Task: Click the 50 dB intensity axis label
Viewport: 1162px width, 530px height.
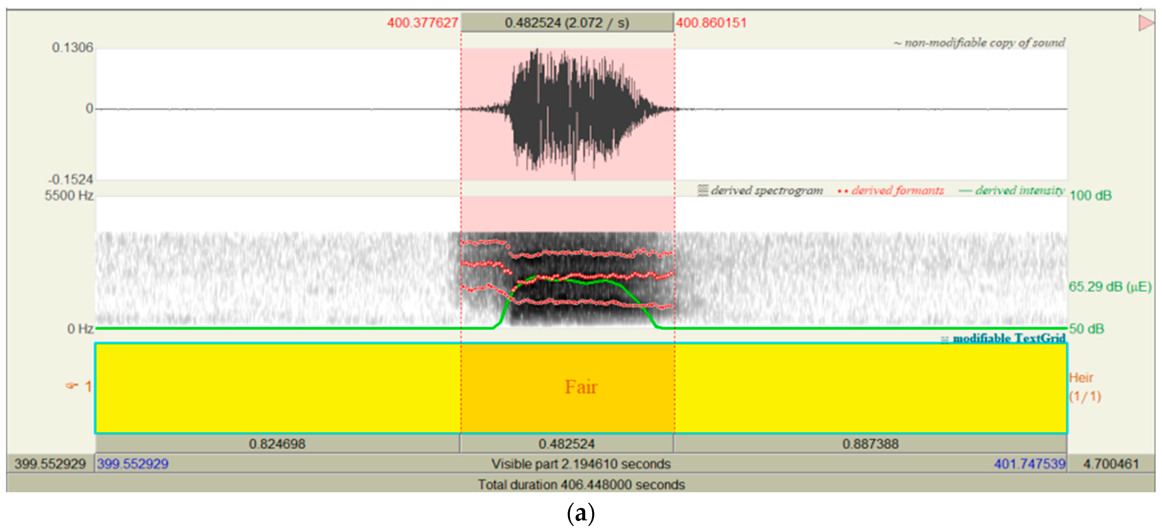Action: pos(1087,328)
